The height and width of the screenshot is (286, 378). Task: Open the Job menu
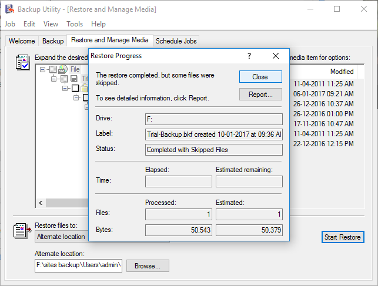coord(10,24)
